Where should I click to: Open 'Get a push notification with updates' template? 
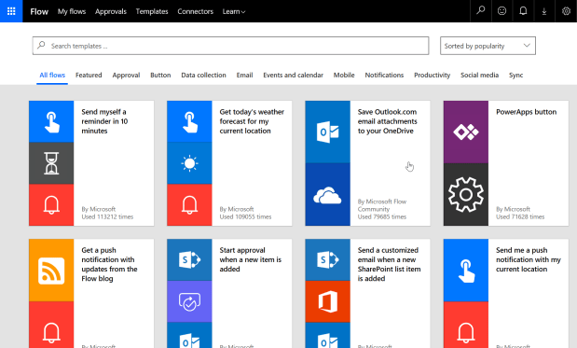pos(109,264)
